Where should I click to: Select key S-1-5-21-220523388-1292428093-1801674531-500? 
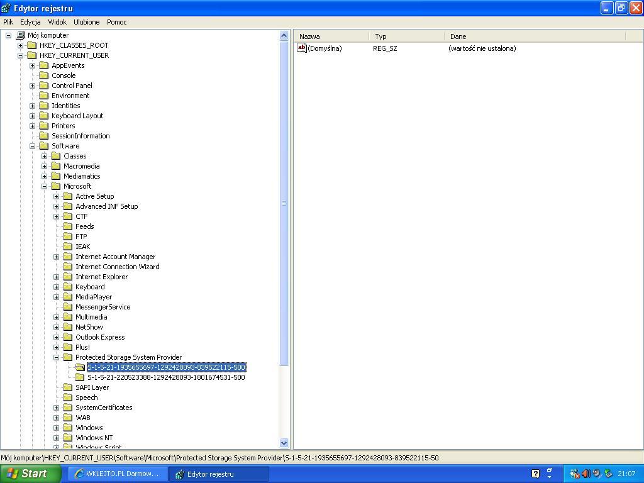(x=166, y=377)
